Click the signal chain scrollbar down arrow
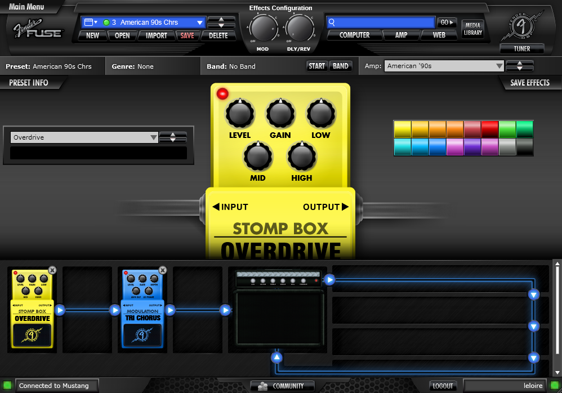This screenshot has height=393, width=562. (557, 373)
